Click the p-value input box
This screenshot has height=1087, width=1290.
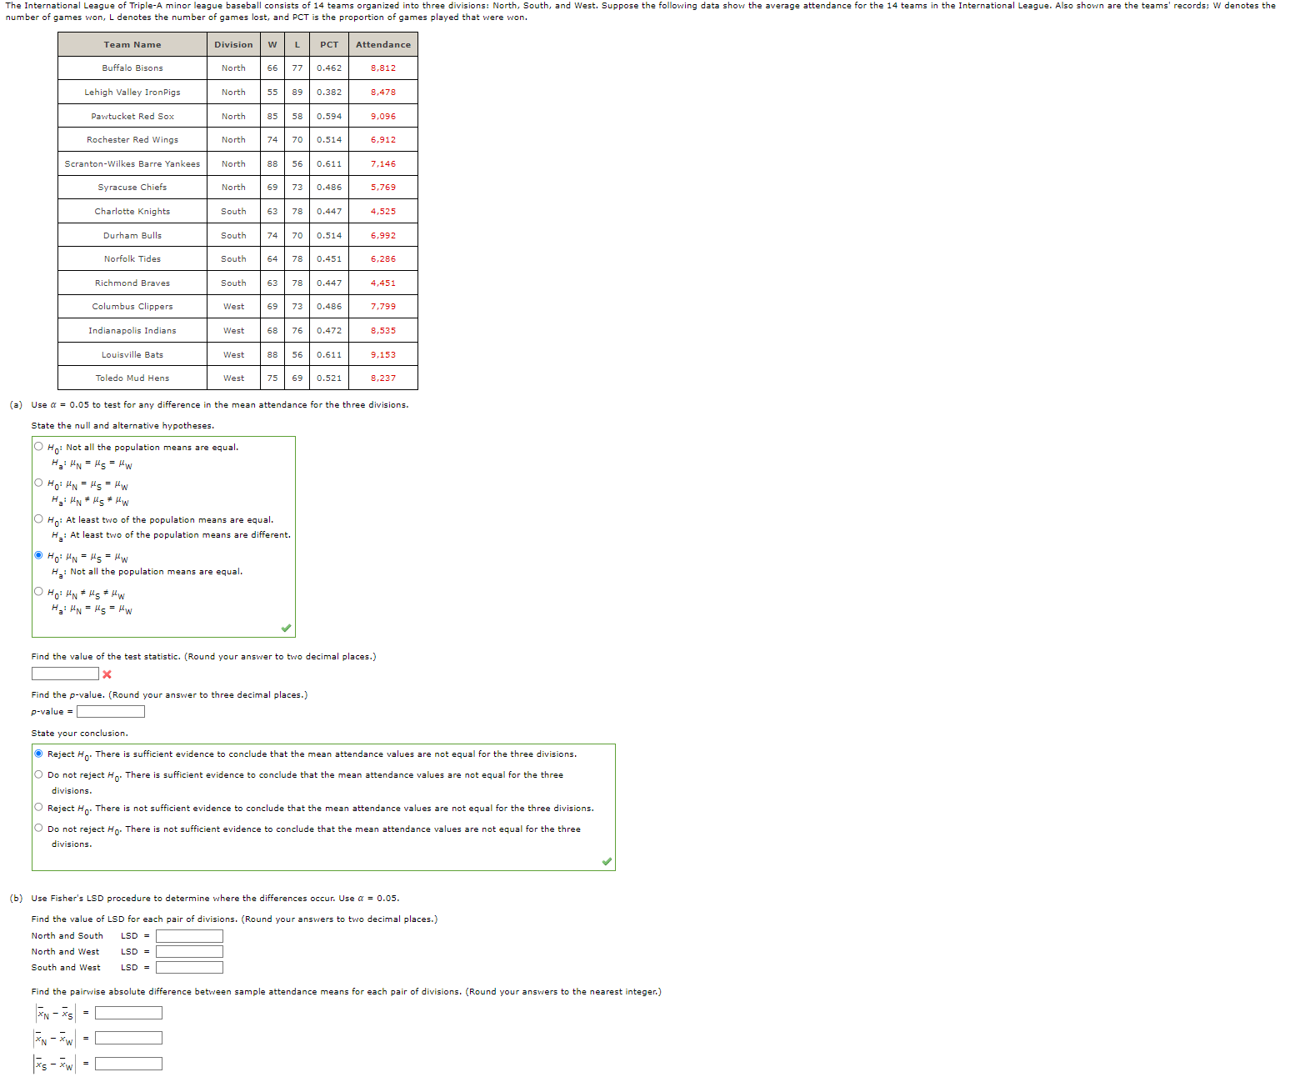pos(109,711)
